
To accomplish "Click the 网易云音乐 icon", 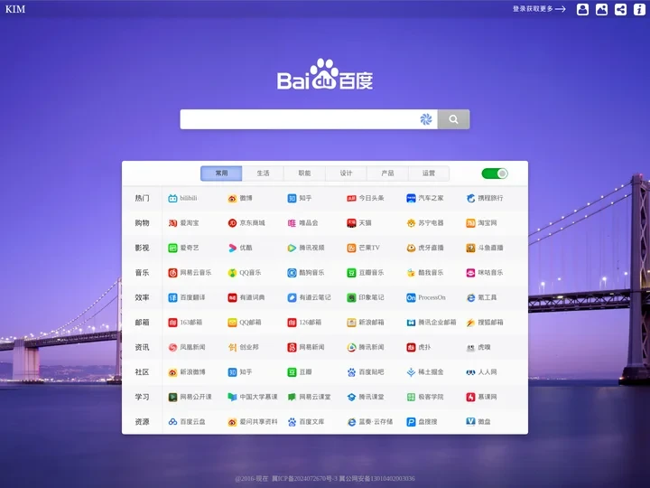I will [172, 273].
